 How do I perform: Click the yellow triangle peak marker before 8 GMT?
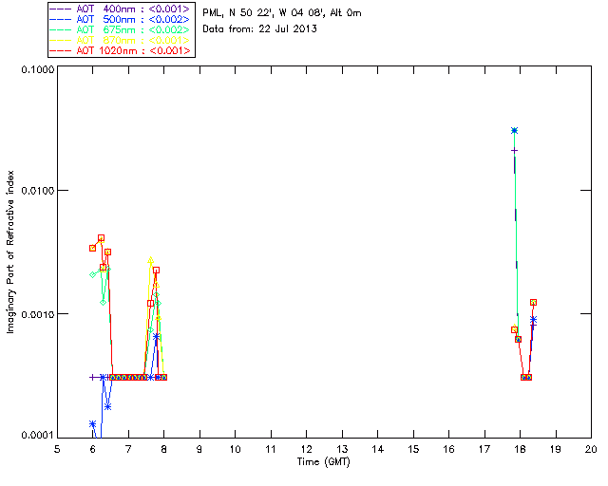coord(151,260)
